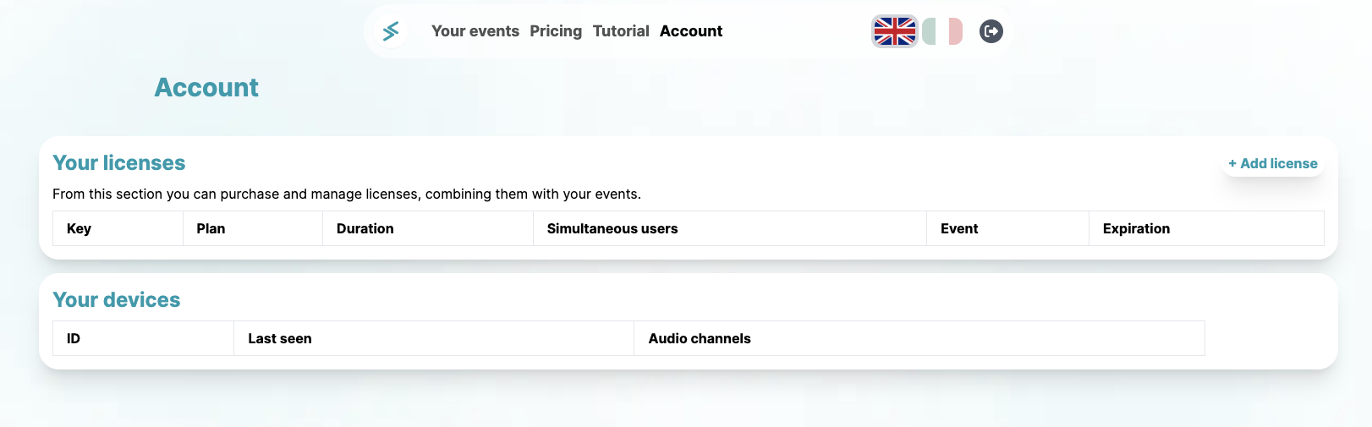
Task: Click the app logo icon in navbar
Action: tap(391, 31)
